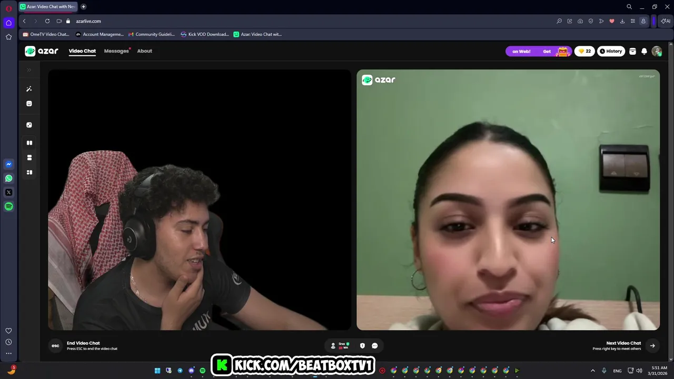Go back with the browser back arrow
The image size is (674, 379).
point(24,21)
